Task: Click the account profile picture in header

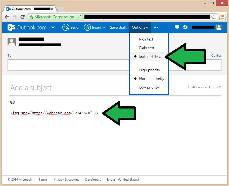Action: 219,27
